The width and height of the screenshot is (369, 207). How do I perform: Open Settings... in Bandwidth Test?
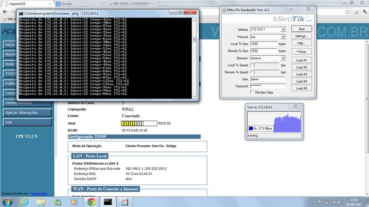[x=302, y=36]
